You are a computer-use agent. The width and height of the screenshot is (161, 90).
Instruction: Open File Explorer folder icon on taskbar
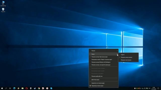click(x=22, y=88)
